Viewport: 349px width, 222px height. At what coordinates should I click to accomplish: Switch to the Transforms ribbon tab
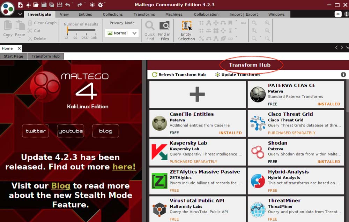click(144, 14)
